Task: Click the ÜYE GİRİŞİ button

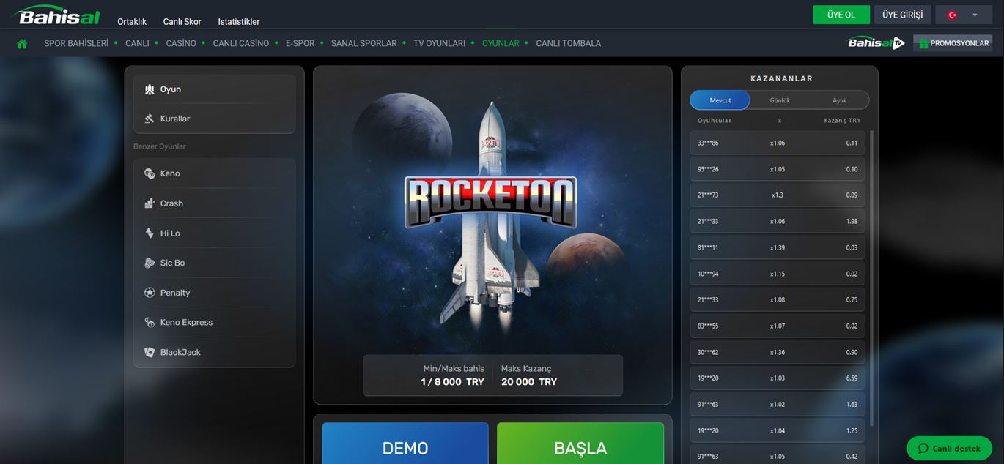Action: (x=903, y=15)
